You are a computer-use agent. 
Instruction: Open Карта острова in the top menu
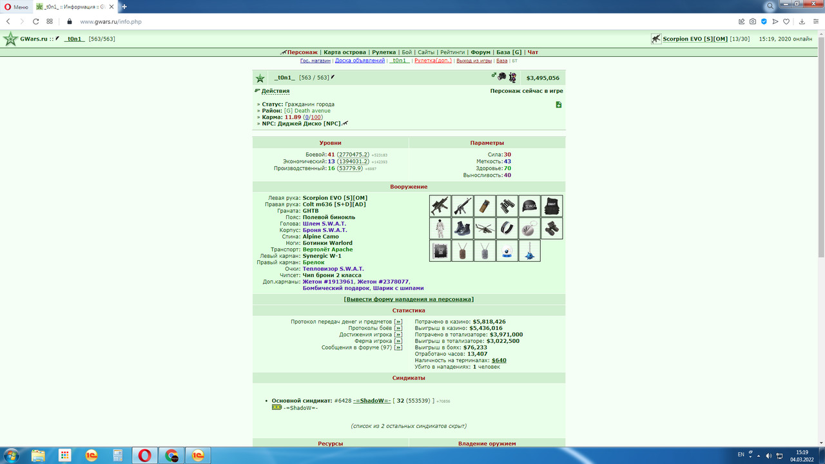pyautogui.click(x=345, y=52)
